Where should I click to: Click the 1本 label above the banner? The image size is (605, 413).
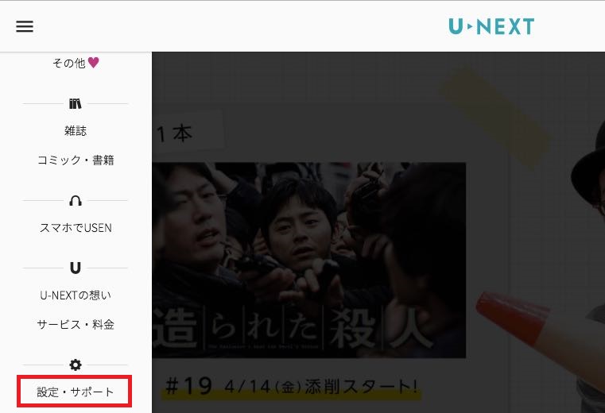click(x=174, y=133)
